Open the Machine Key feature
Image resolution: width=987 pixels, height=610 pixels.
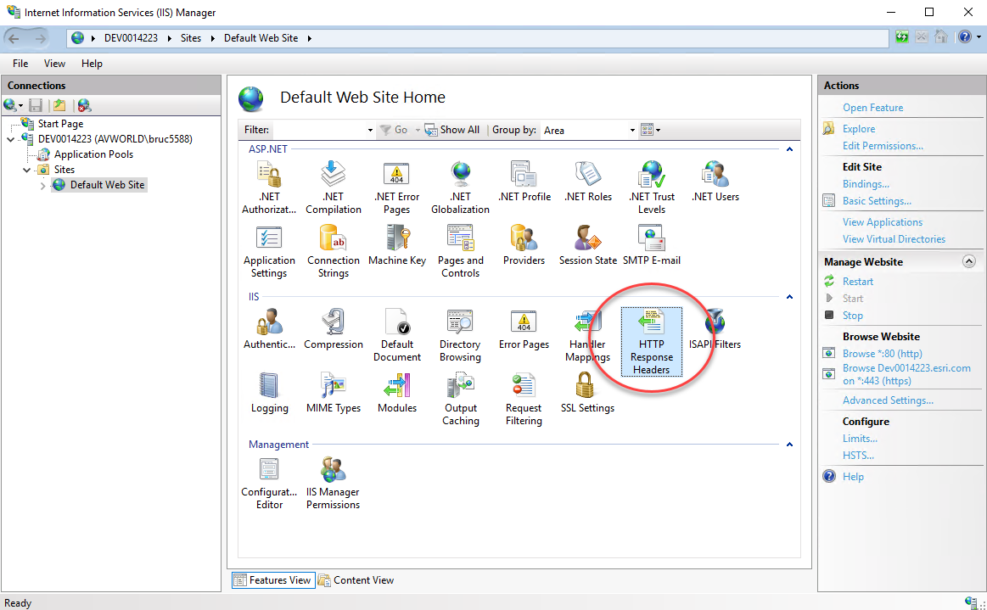[x=396, y=245]
